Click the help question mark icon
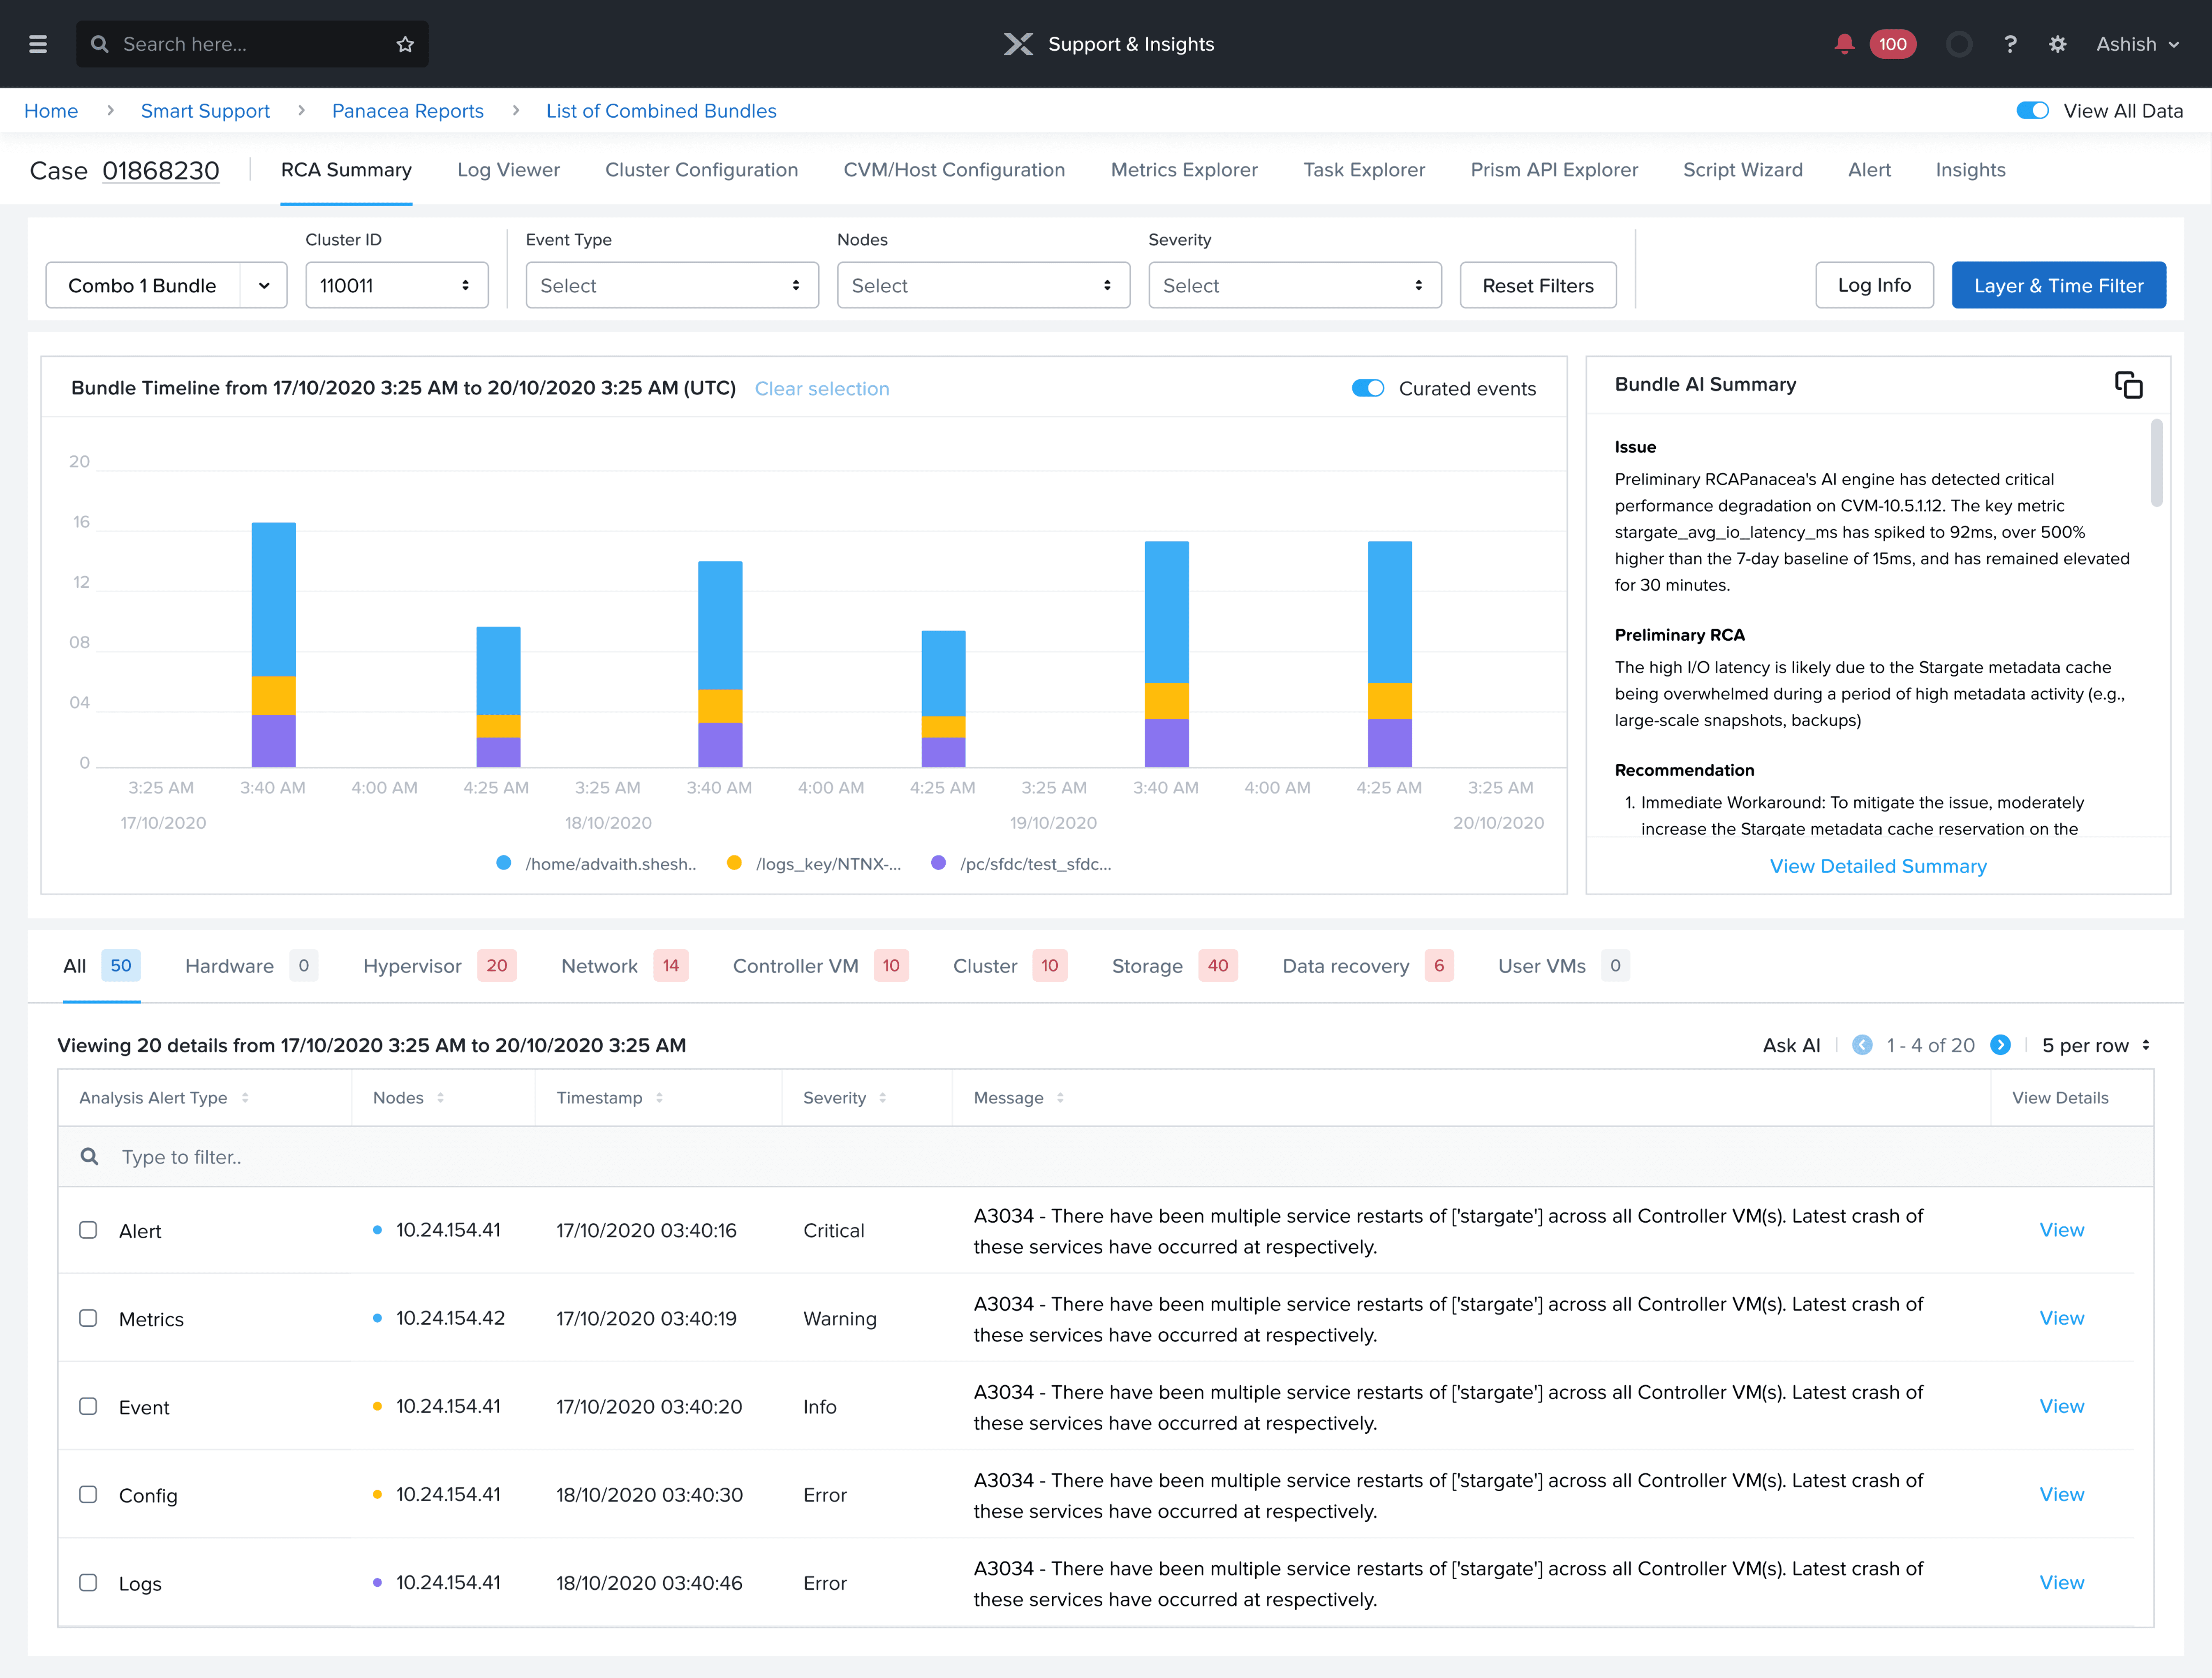 pyautogui.click(x=2010, y=44)
